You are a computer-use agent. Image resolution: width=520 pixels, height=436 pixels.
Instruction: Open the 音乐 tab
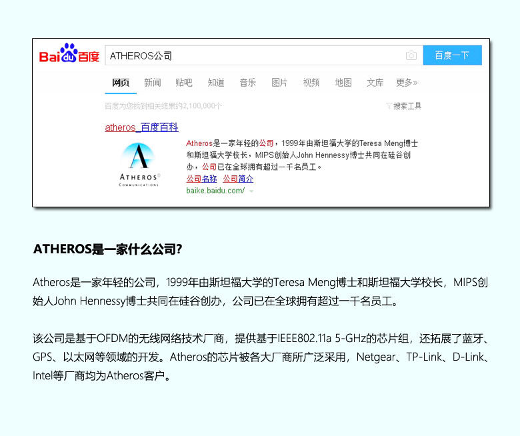coord(248,83)
